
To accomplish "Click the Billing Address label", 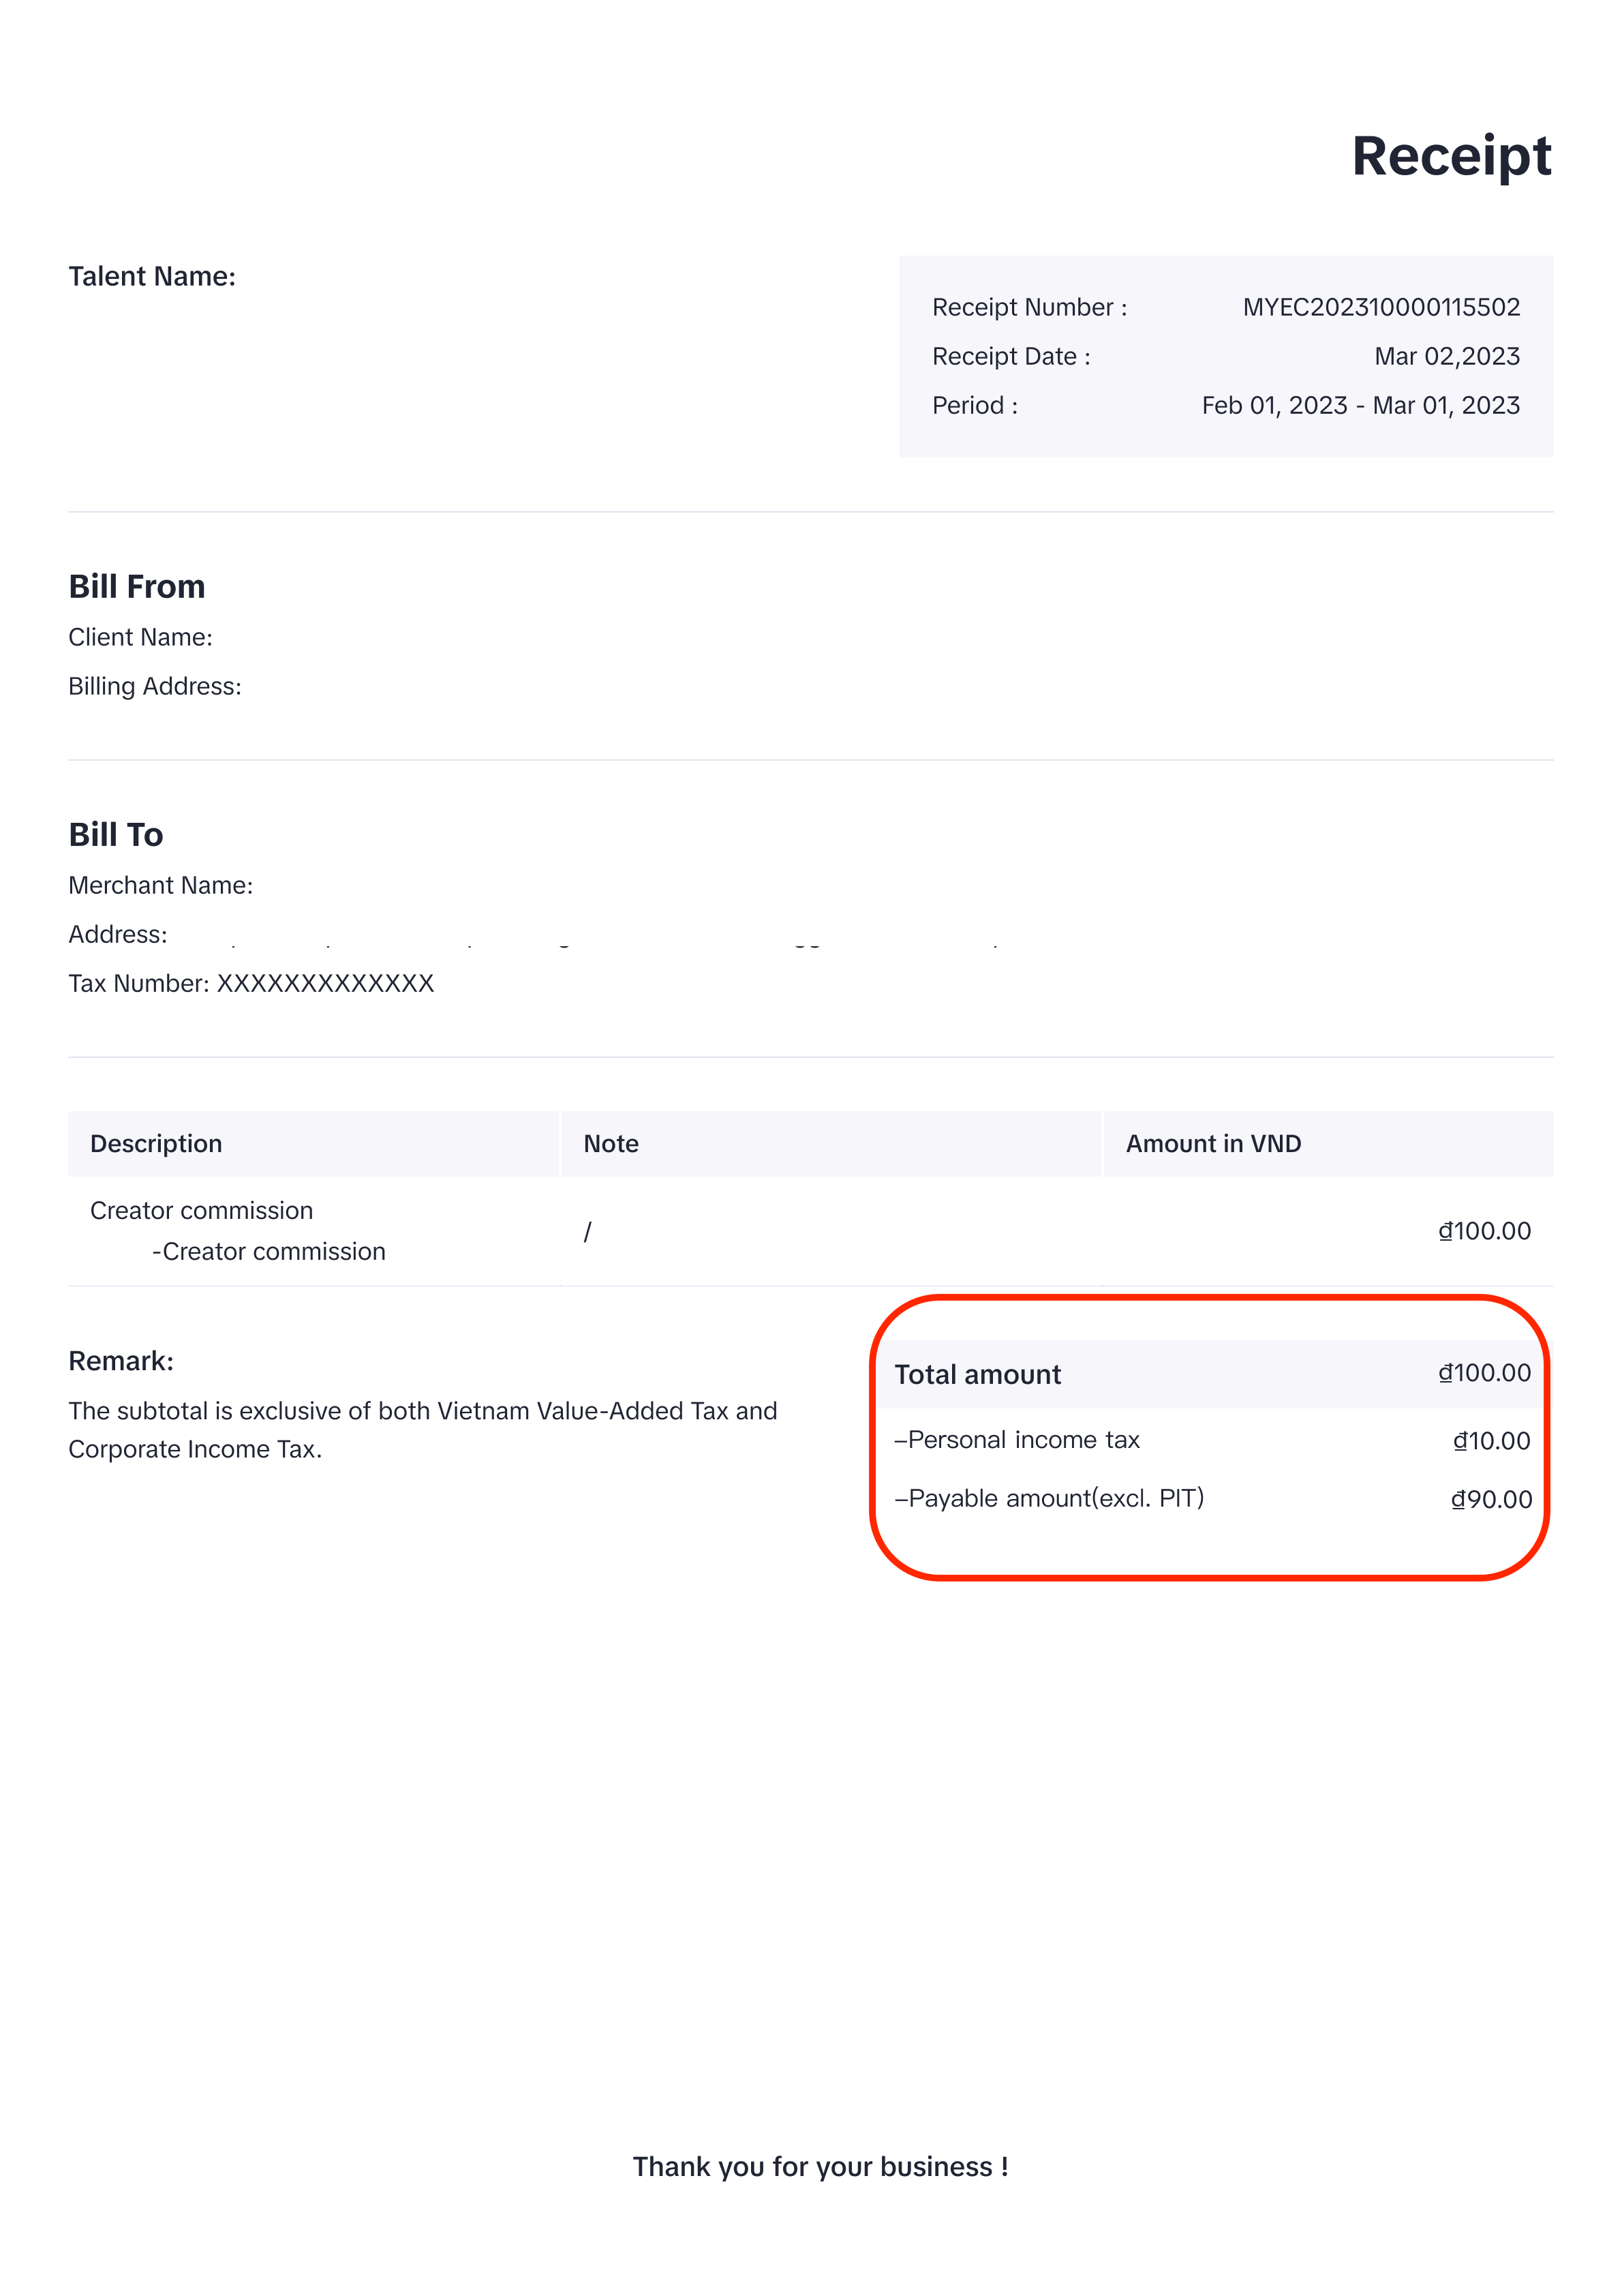I will pyautogui.click(x=155, y=687).
